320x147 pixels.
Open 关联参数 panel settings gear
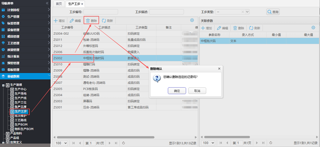[313, 28]
